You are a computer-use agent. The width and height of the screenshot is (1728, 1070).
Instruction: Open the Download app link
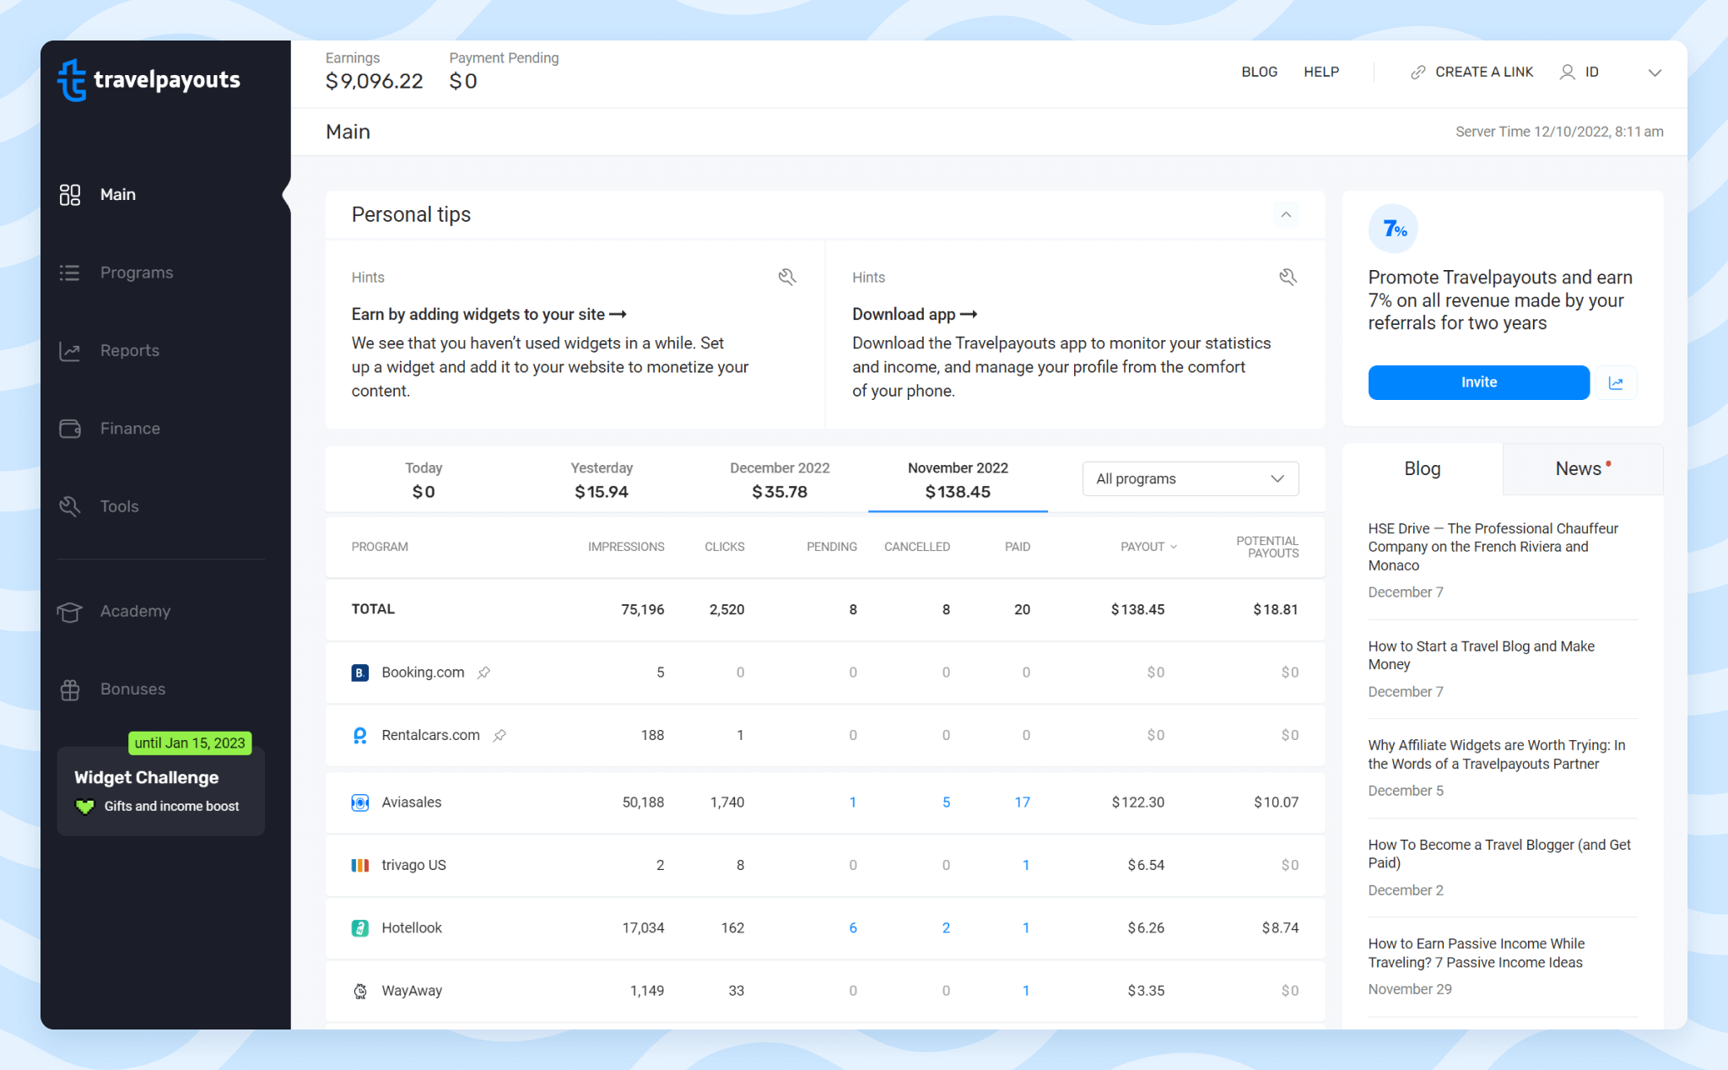pos(914,315)
